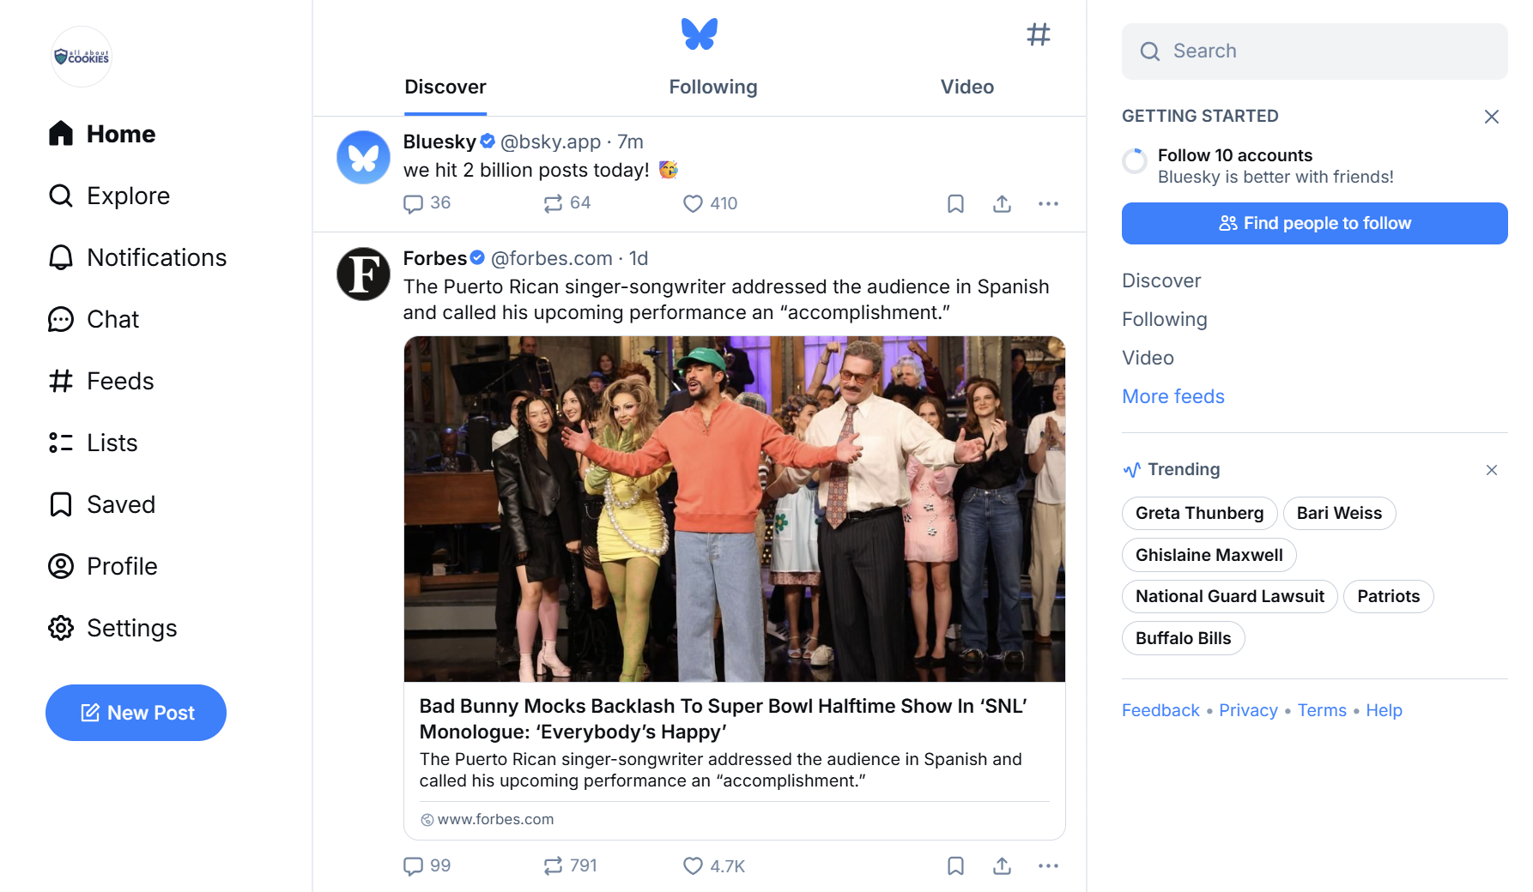Viewport: 1533px width, 892px height.
Task: Open Bad Bunny SNL article thumbnail
Action: tap(734, 509)
